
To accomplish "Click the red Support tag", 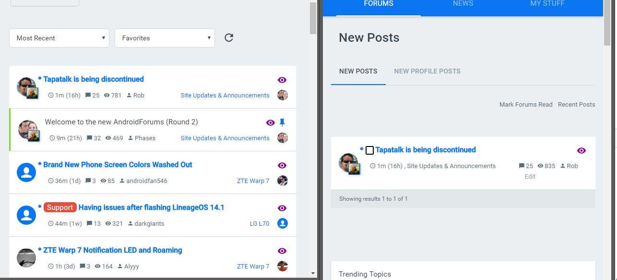I will (60, 207).
